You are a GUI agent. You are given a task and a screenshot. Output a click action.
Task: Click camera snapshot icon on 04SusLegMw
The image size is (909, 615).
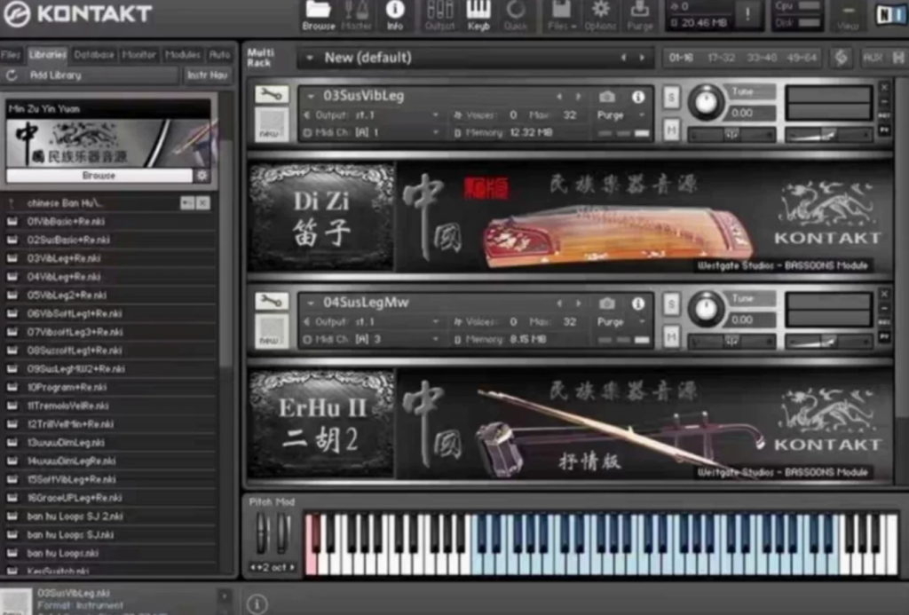(x=606, y=304)
